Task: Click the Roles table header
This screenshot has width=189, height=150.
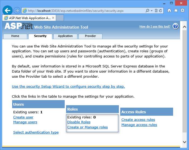Action: pos(92,109)
